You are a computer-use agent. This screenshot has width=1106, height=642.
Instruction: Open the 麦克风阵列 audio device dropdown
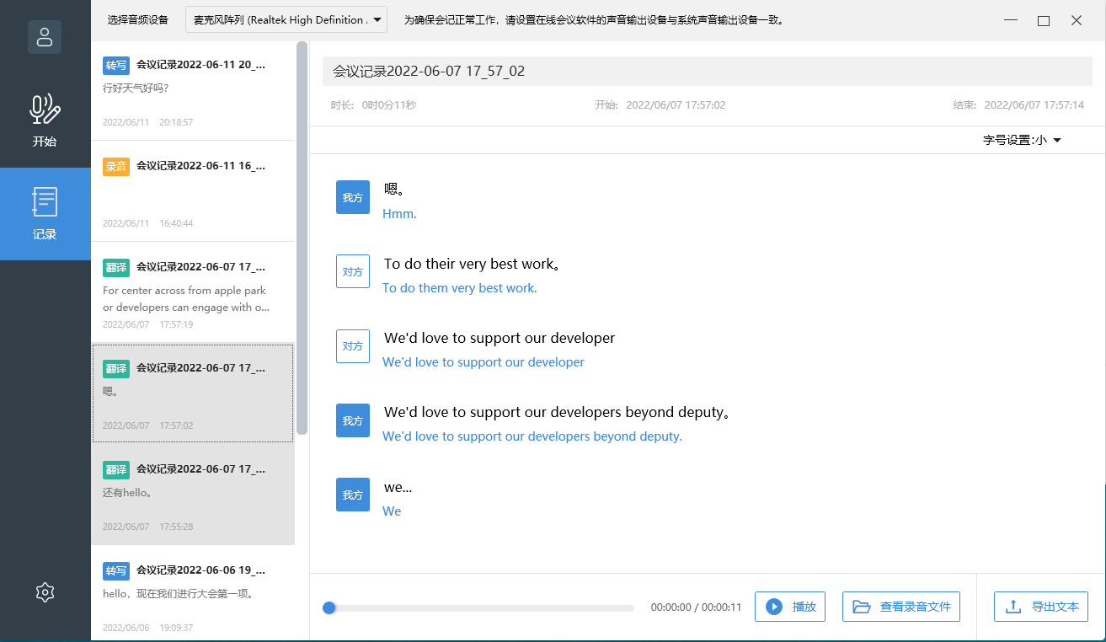click(286, 20)
